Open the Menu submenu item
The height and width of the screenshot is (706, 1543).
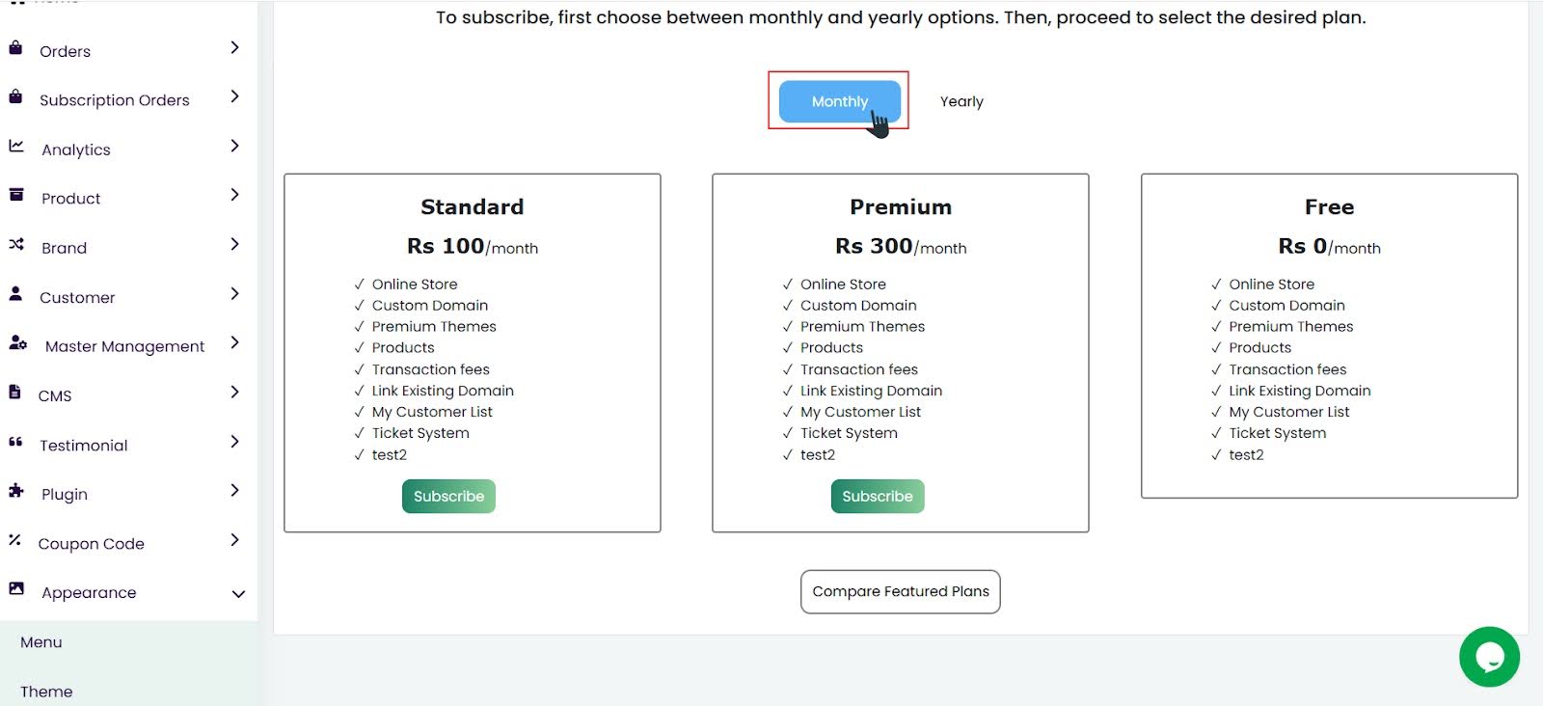coord(41,642)
